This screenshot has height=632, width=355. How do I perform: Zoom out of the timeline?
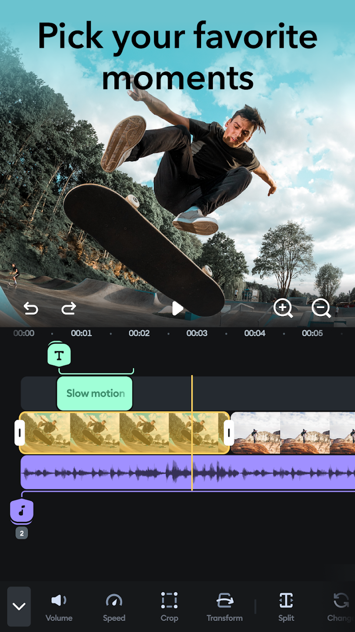pos(322,309)
